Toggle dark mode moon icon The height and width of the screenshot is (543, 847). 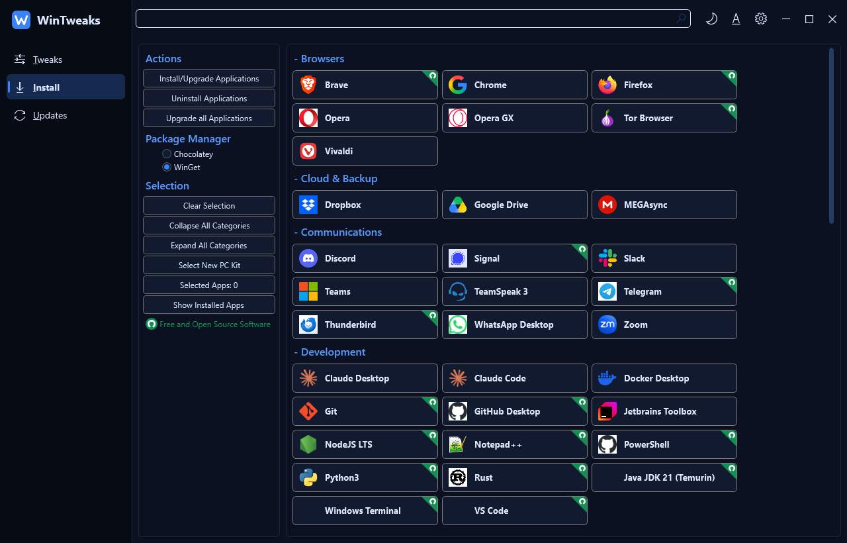point(711,19)
